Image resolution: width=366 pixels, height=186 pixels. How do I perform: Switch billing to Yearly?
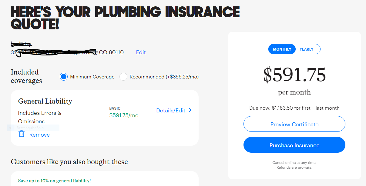pos(306,49)
